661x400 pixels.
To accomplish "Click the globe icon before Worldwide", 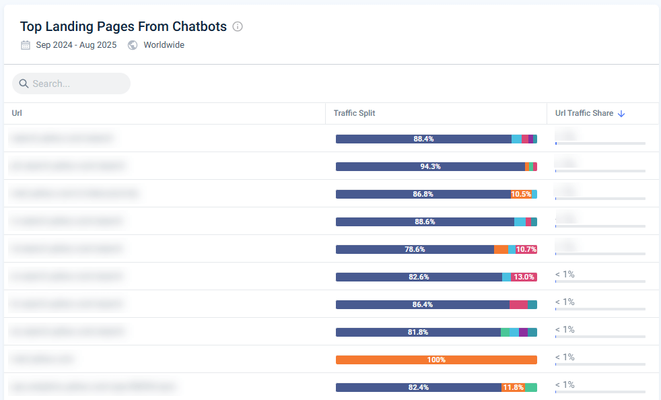I will [x=132, y=44].
